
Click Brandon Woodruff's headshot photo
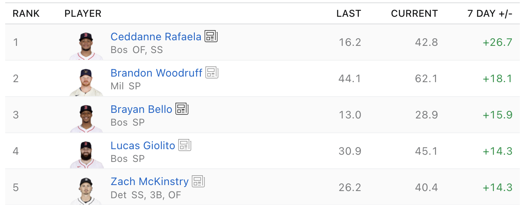pos(86,82)
